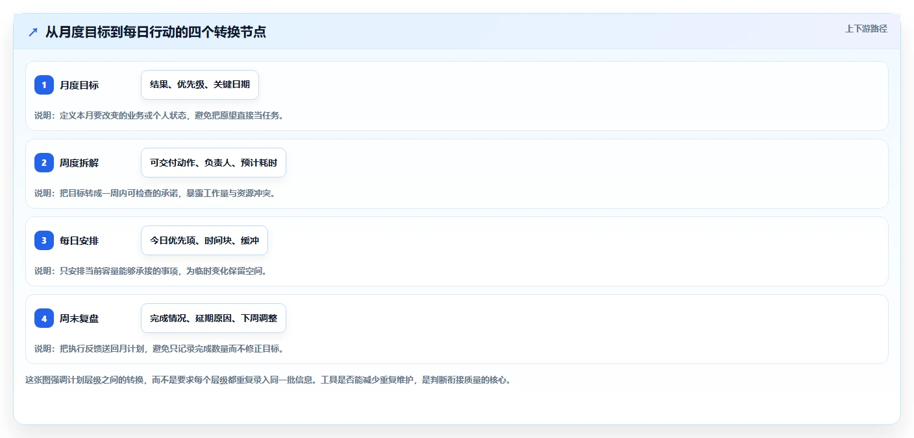Click the 完成情况、延期原因、下周调整 chip
The image size is (914, 438).
pyautogui.click(x=214, y=318)
